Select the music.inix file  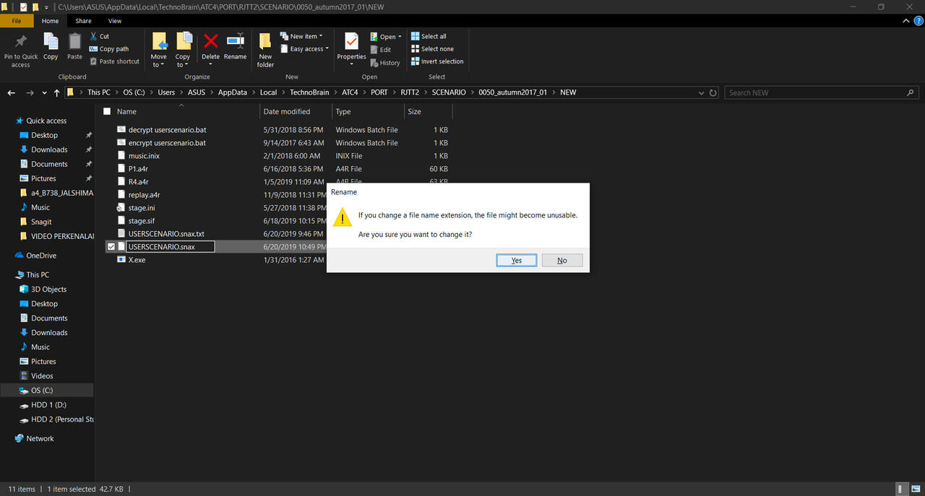pos(144,156)
